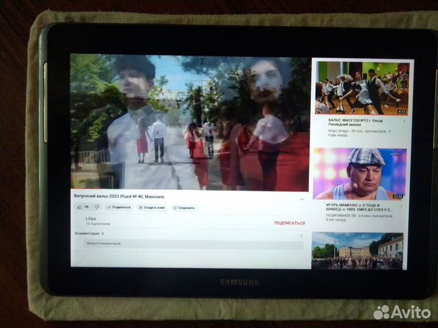Tap the Комментарии 4 header
The width and height of the screenshot is (438, 328).
click(x=89, y=233)
